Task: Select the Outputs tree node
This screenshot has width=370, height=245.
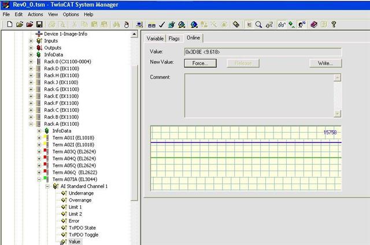Action: pyautogui.click(x=53, y=47)
